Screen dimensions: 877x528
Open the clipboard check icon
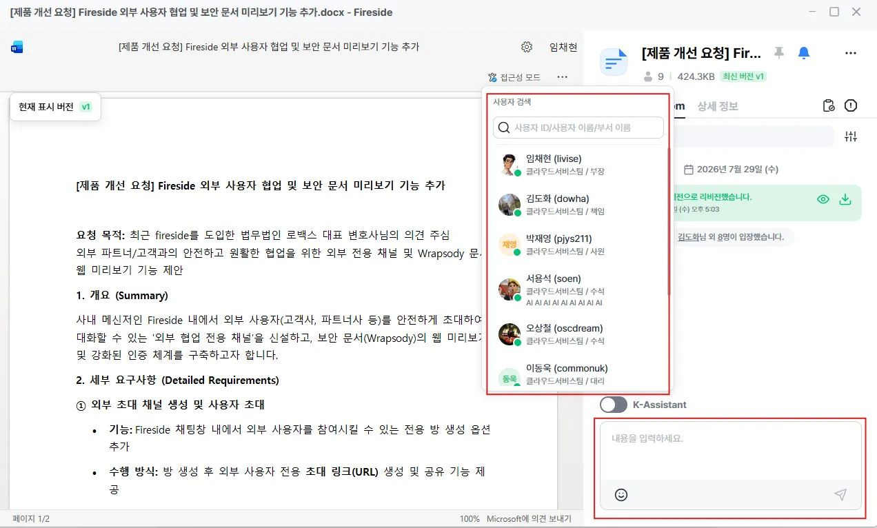coord(829,105)
